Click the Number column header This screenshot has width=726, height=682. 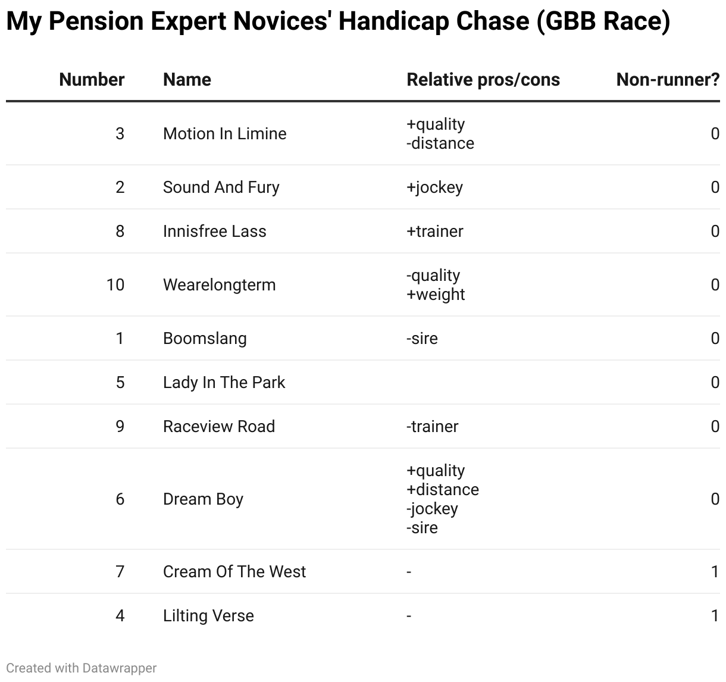92,80
